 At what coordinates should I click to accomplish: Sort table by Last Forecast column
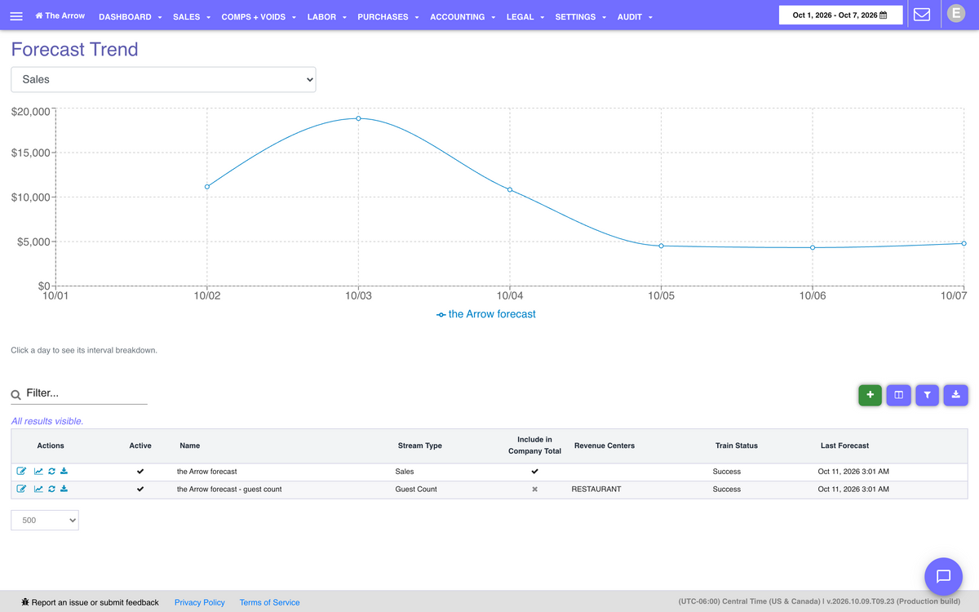[x=844, y=446]
